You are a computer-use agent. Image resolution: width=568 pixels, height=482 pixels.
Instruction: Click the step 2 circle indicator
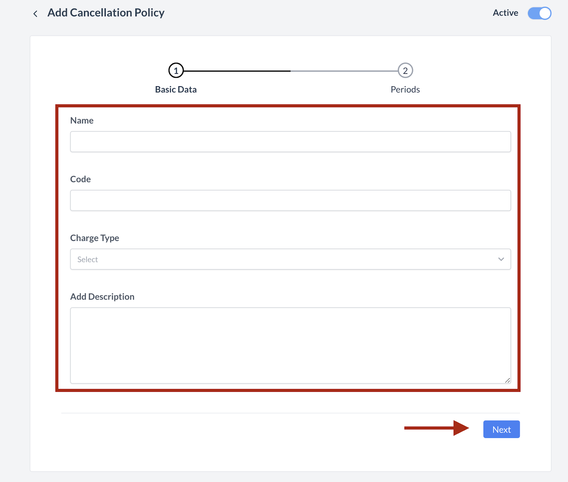[x=405, y=71]
